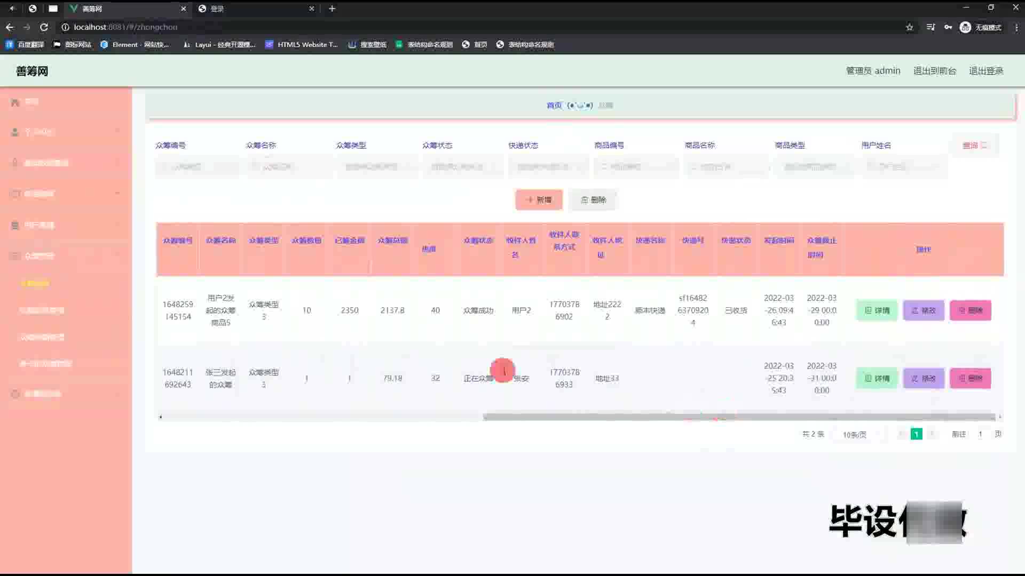Reload the page with browser refresh icon

(x=44, y=27)
